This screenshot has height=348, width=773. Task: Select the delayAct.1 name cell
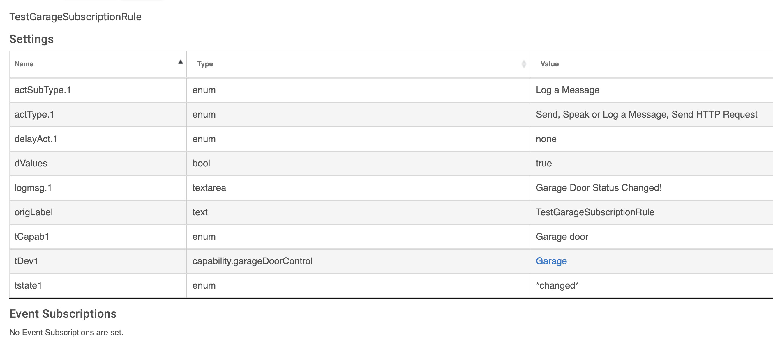[98, 139]
